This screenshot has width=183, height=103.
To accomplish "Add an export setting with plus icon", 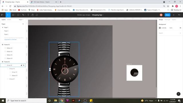I will 180,33.
